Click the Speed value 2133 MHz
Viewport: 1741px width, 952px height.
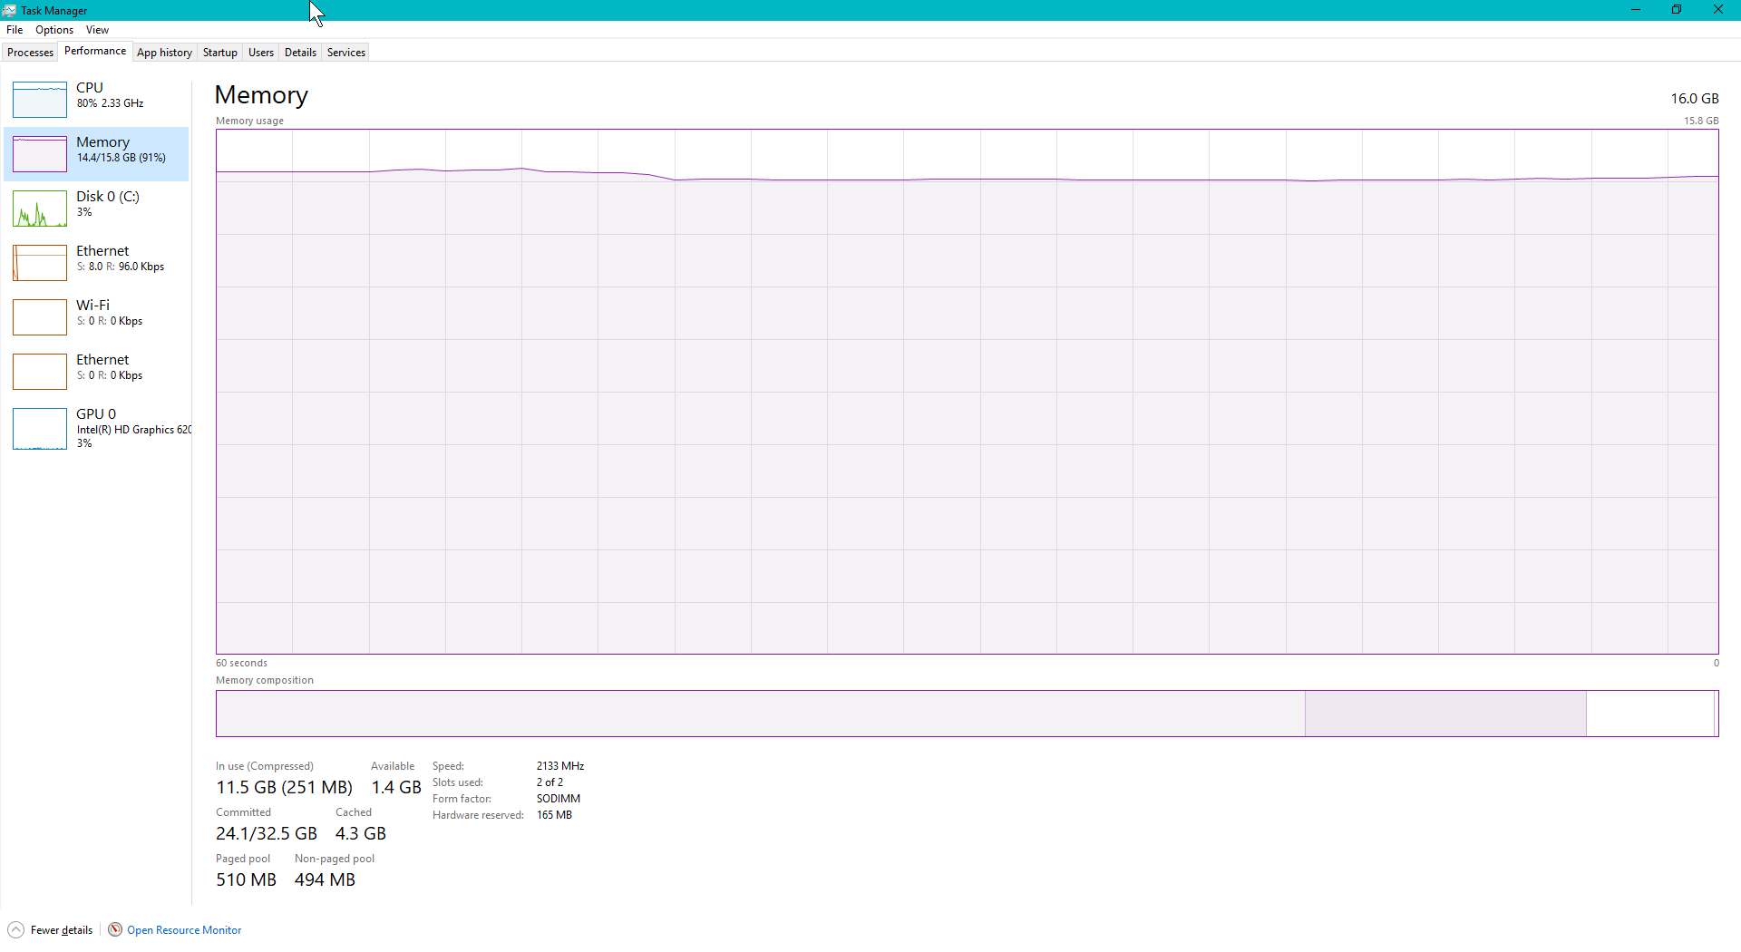click(x=560, y=766)
